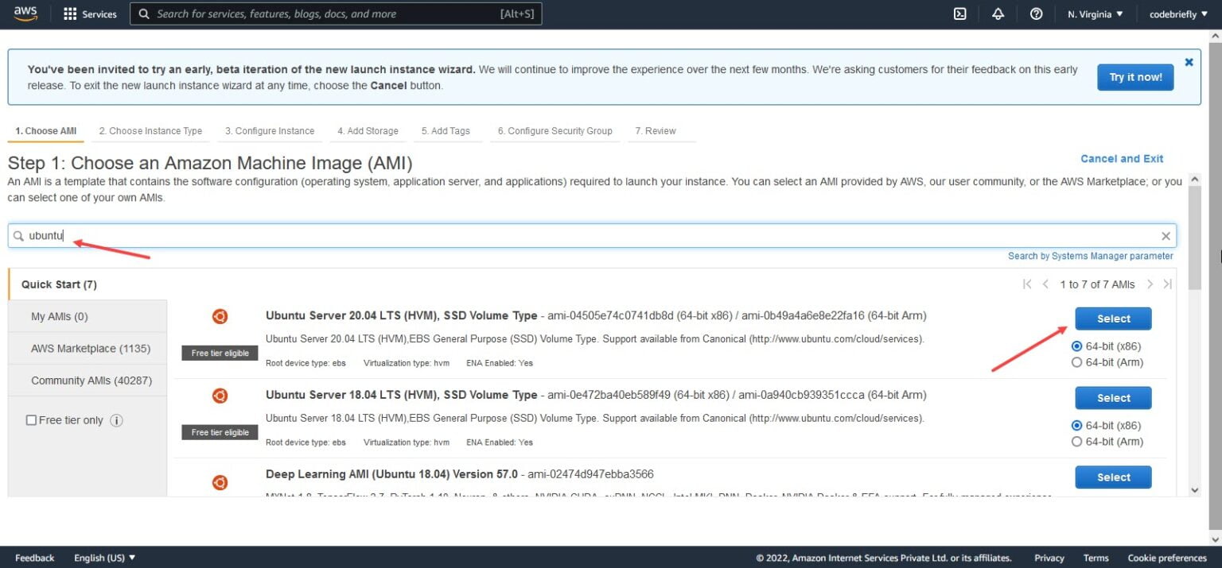Click the Ubuntu logo next to Deep Learning AMI

(220, 481)
